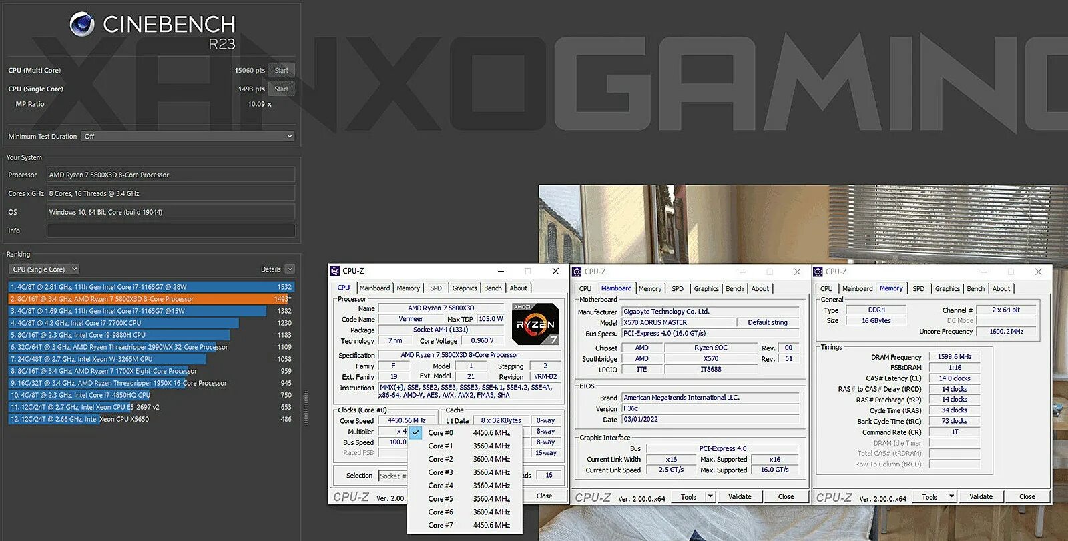Screen dimensions: 1068x541
Task: Open the Bench tab in the Memory window
Action: pos(975,289)
